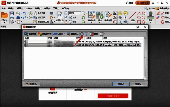Expand the Stamp (图章) dropdown arrow

coord(150,22)
